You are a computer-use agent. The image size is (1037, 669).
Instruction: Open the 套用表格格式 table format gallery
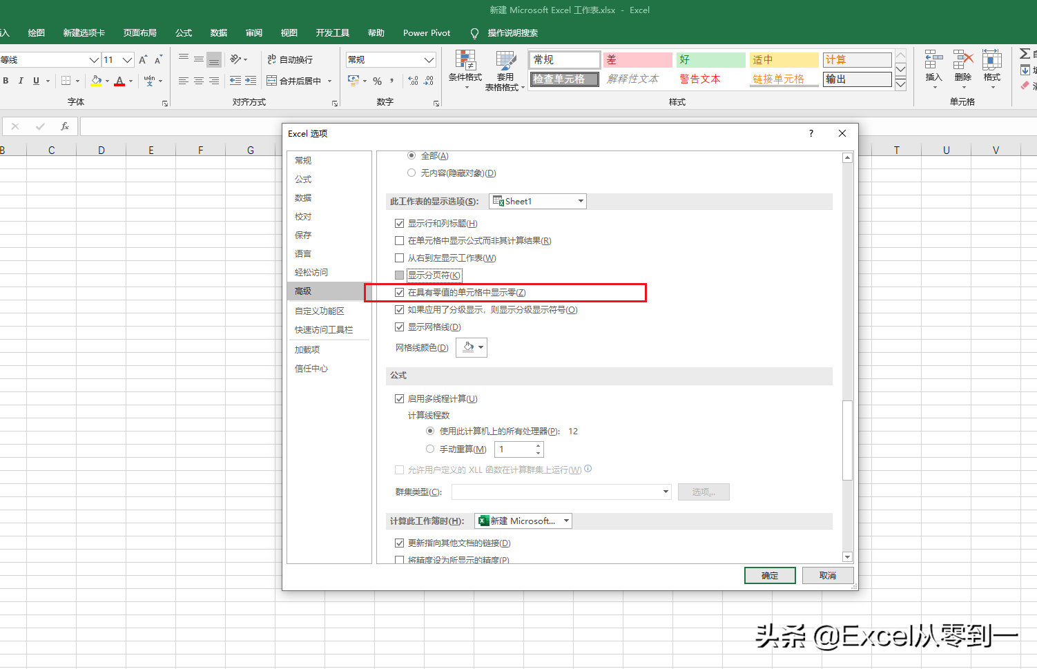click(x=505, y=70)
